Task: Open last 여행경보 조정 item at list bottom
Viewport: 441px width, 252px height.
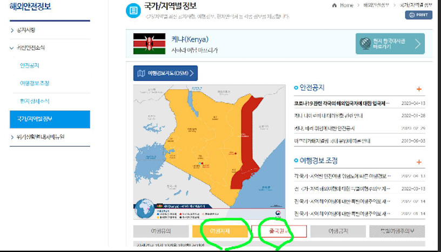Action: click(342, 214)
